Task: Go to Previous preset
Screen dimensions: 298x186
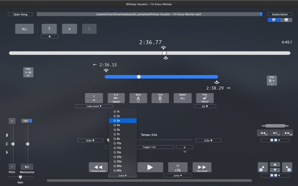Action: tap(98, 167)
